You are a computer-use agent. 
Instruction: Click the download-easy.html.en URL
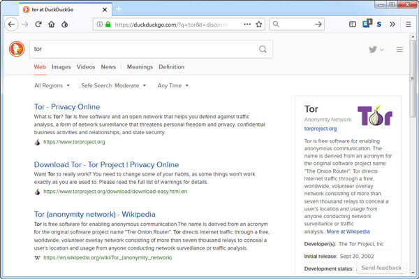(115, 192)
